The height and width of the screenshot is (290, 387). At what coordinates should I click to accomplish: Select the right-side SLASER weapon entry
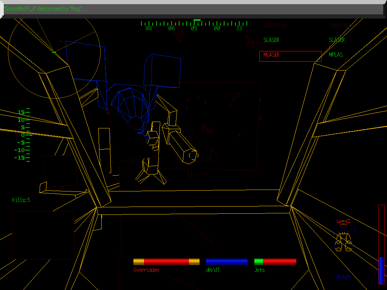point(336,40)
